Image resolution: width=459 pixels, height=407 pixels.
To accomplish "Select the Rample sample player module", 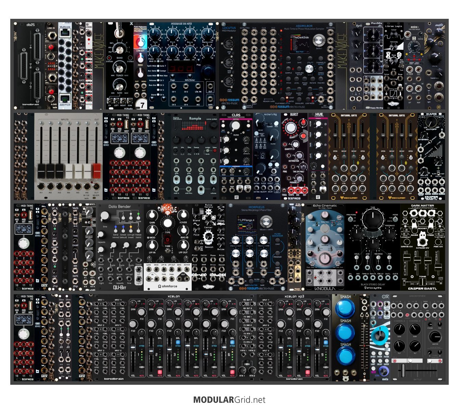I will click(x=195, y=157).
